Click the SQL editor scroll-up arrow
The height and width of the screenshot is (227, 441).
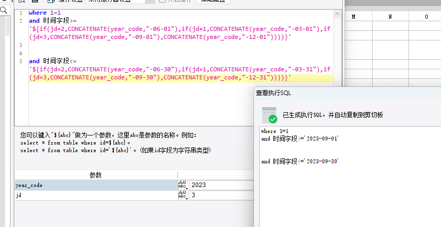point(337,14)
